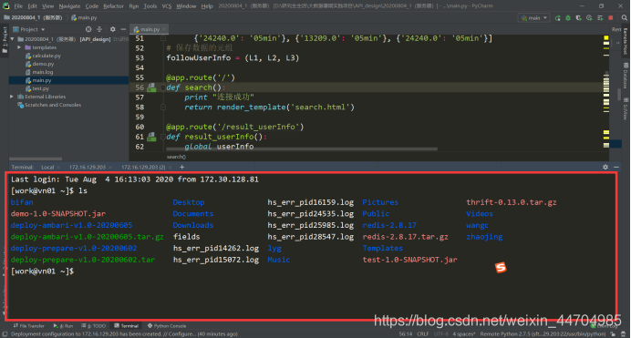
Task: Open the Terminal tool window button
Action: (x=127, y=326)
